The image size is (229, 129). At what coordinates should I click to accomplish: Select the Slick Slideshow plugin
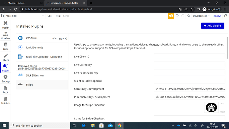pos(42,75)
